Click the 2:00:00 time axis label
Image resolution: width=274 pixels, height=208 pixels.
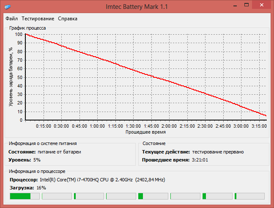coord(169,126)
